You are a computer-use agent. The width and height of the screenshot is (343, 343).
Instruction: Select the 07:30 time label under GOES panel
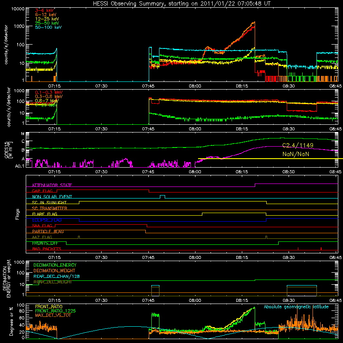click(x=101, y=172)
